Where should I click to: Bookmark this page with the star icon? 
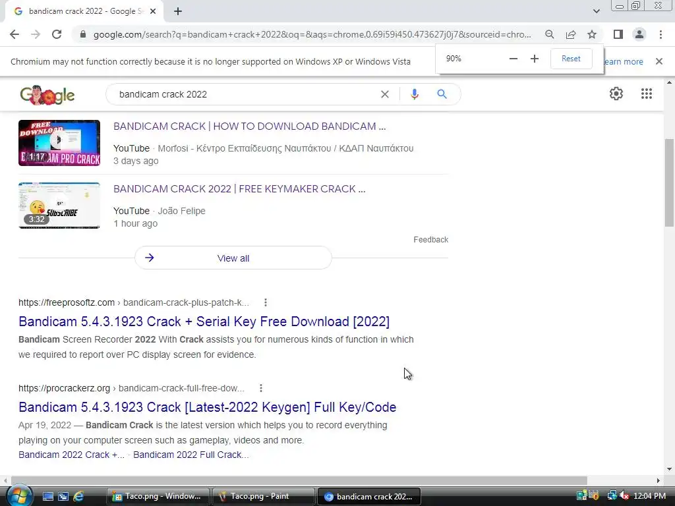(592, 34)
